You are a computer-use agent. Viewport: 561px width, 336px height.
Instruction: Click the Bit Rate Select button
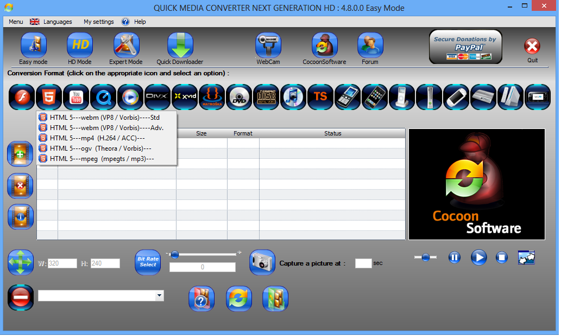148,262
